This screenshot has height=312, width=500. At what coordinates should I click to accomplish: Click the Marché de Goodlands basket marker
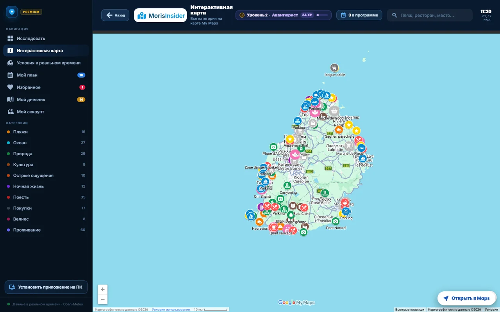pos(334,111)
